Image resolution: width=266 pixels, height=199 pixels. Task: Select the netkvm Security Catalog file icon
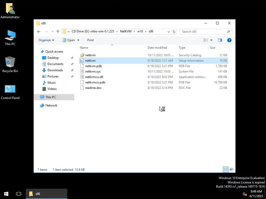82,55
